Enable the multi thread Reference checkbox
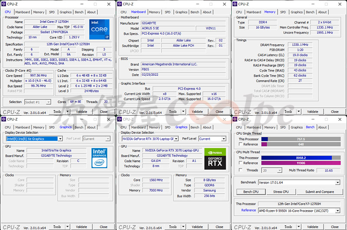 coord(241,163)
